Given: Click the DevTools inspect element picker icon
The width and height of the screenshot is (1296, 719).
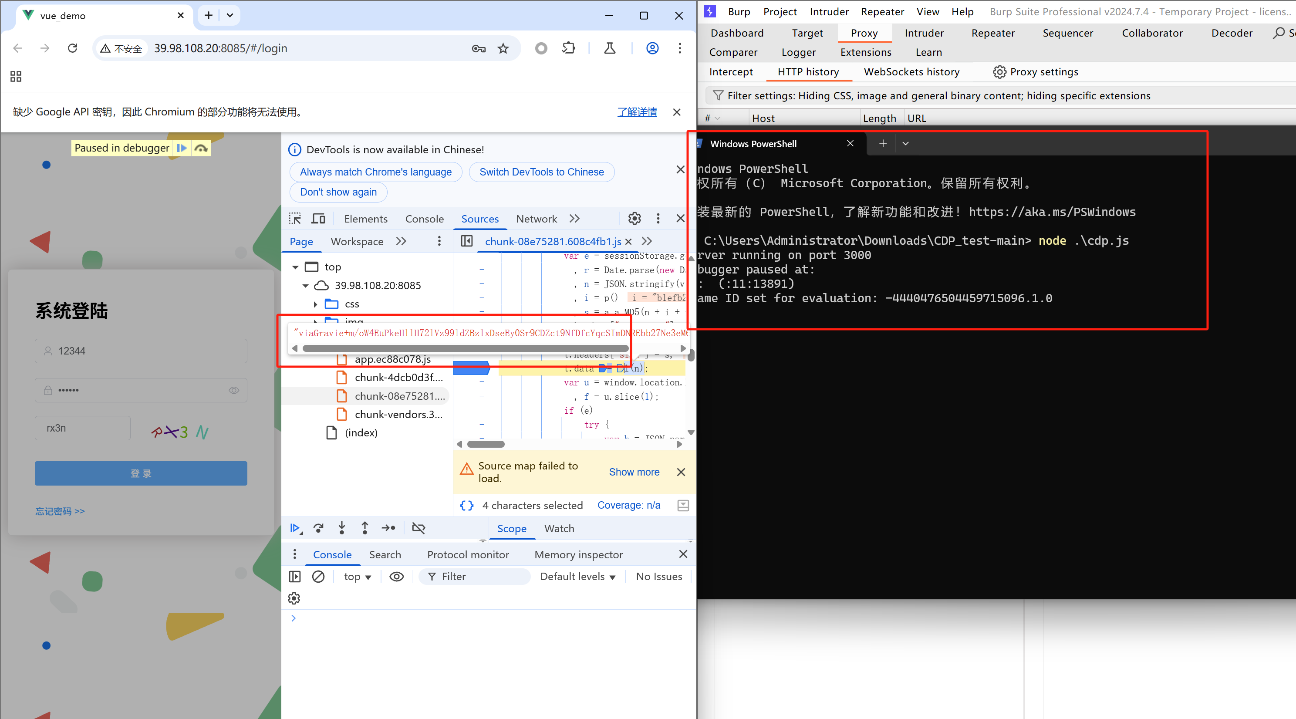Looking at the screenshot, I should pyautogui.click(x=295, y=218).
